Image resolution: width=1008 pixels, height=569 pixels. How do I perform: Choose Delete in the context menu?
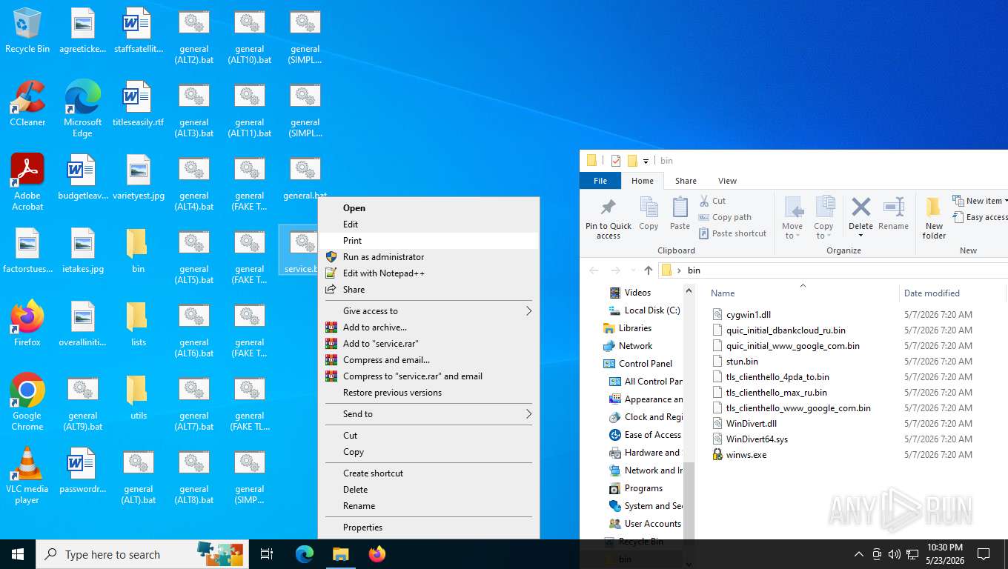428,490
